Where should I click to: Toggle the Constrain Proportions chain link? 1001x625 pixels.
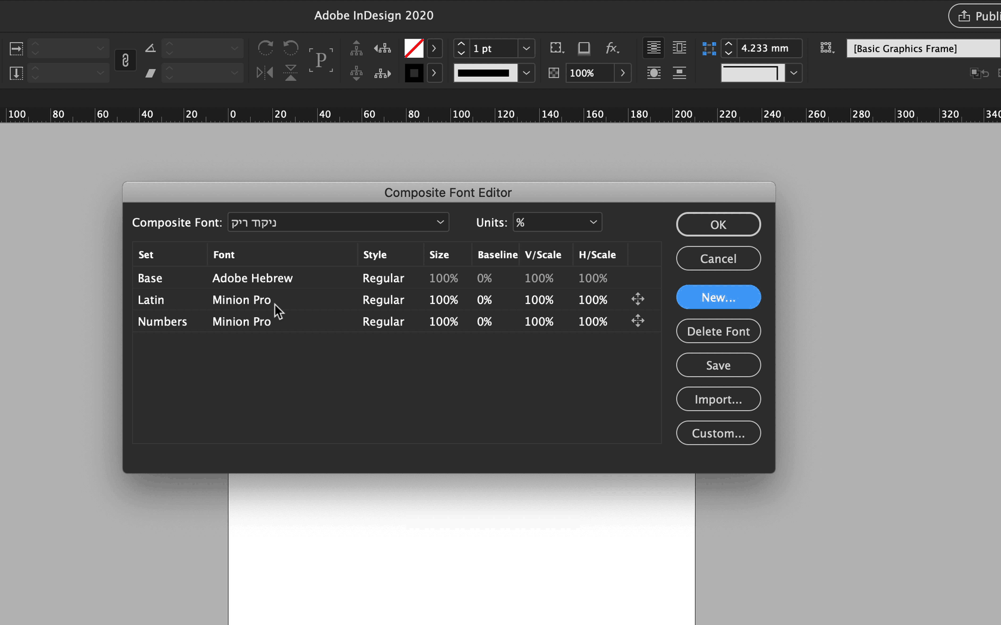pos(125,60)
